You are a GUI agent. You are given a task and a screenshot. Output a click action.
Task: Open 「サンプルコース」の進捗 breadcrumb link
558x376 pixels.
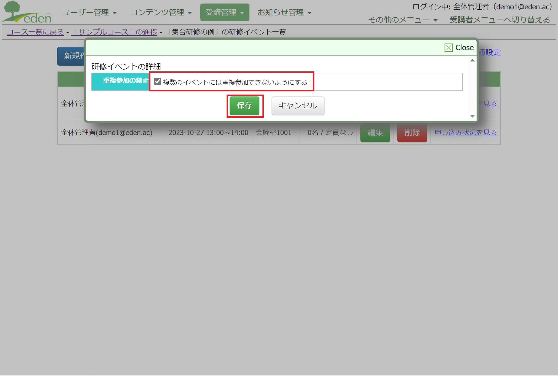pos(114,32)
